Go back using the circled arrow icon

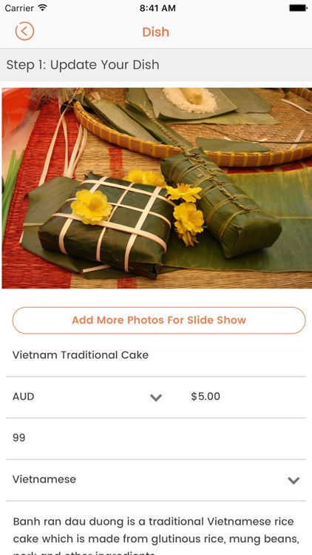[x=24, y=32]
